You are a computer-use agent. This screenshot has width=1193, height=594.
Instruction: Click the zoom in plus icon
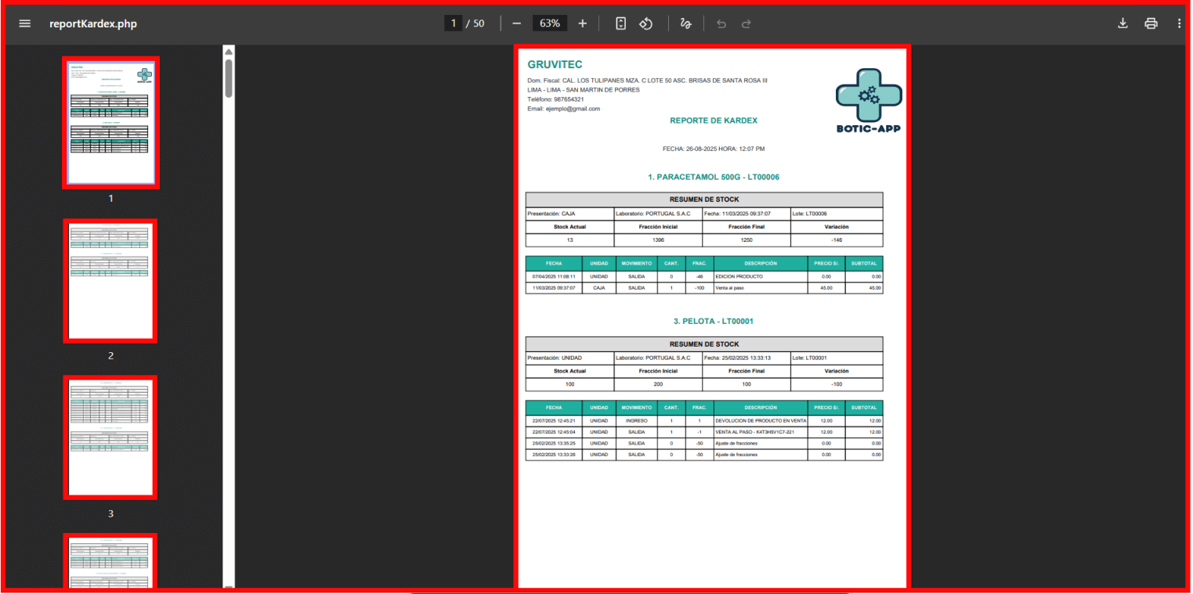(x=582, y=23)
